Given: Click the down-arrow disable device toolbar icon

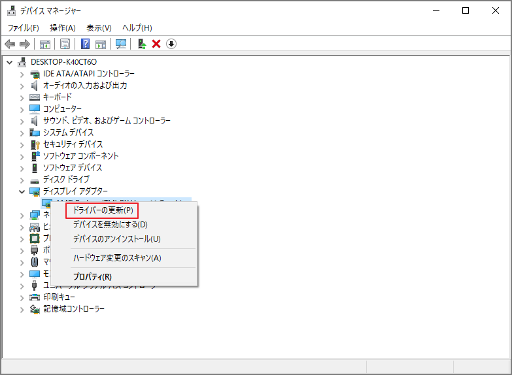Looking at the screenshot, I should [171, 44].
